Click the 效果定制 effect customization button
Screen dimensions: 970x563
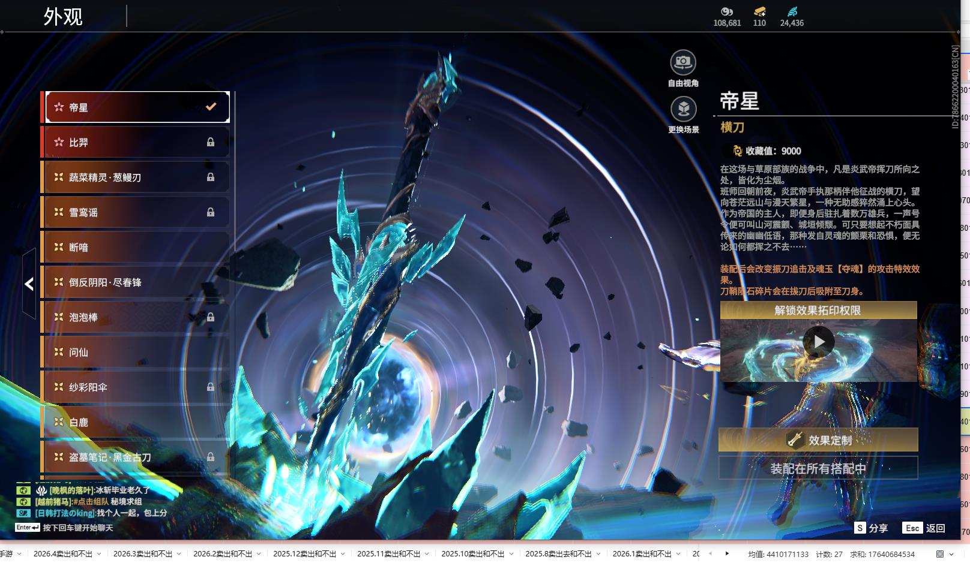click(818, 439)
